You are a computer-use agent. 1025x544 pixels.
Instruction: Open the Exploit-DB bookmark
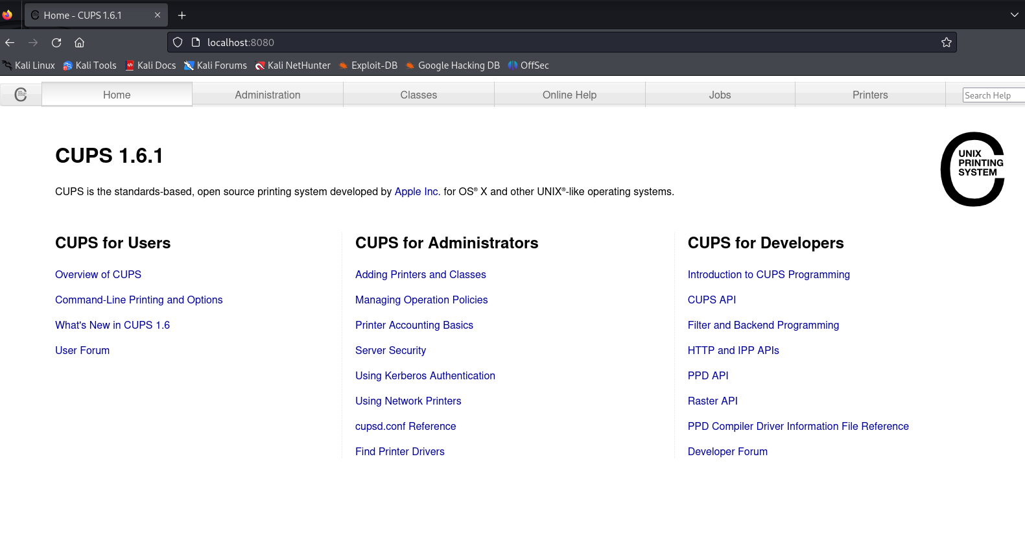tap(368, 65)
